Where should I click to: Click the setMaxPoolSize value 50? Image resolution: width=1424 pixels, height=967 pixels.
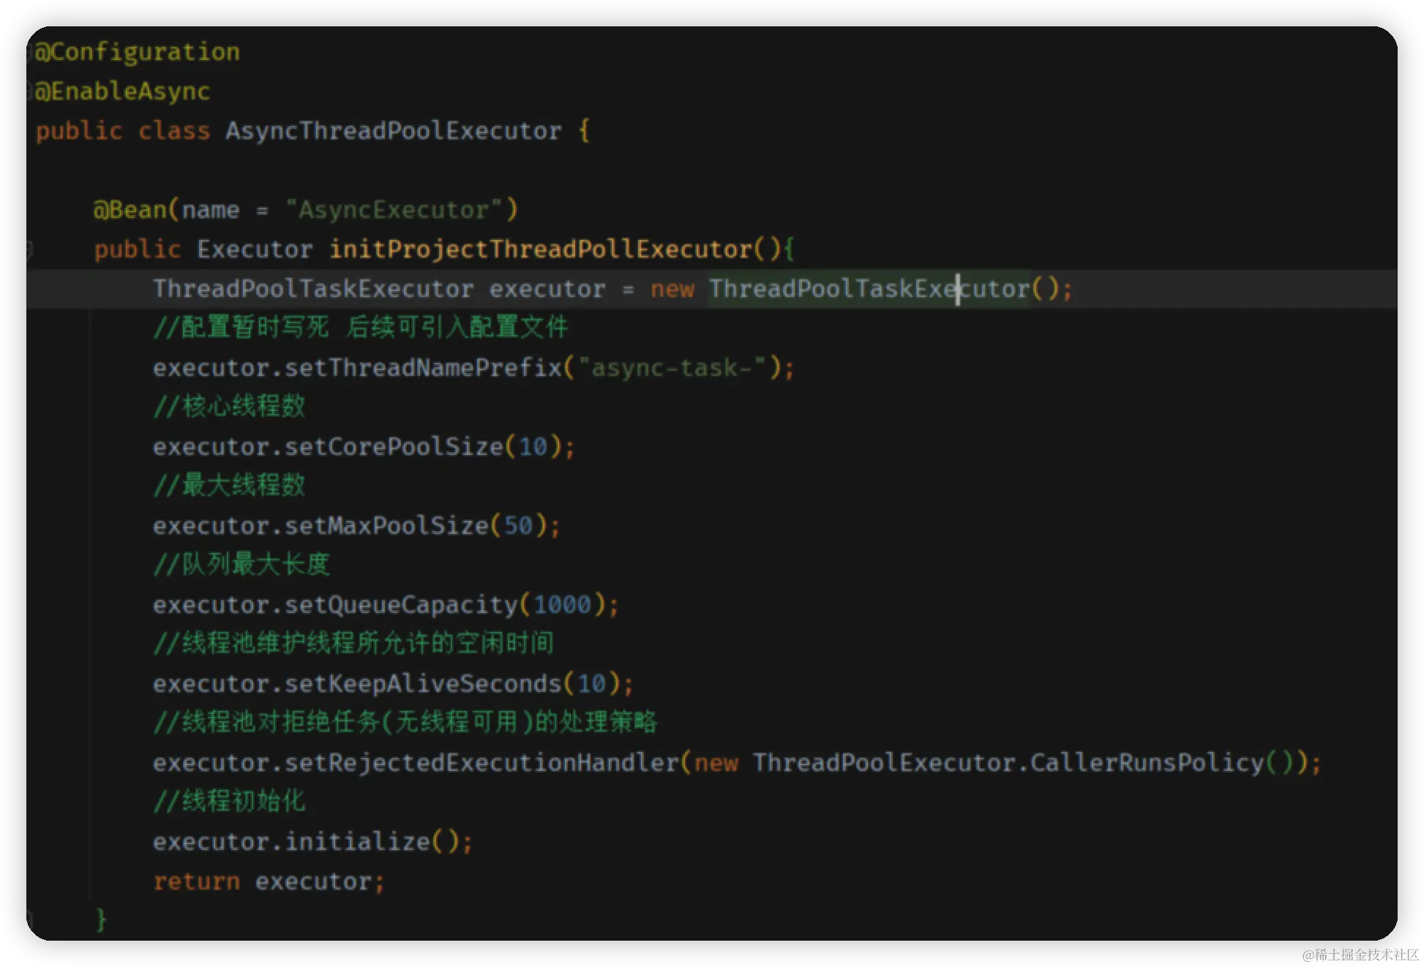click(x=518, y=526)
